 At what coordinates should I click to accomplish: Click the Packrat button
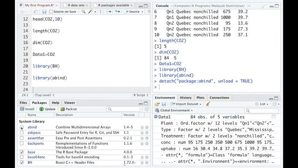68,109
